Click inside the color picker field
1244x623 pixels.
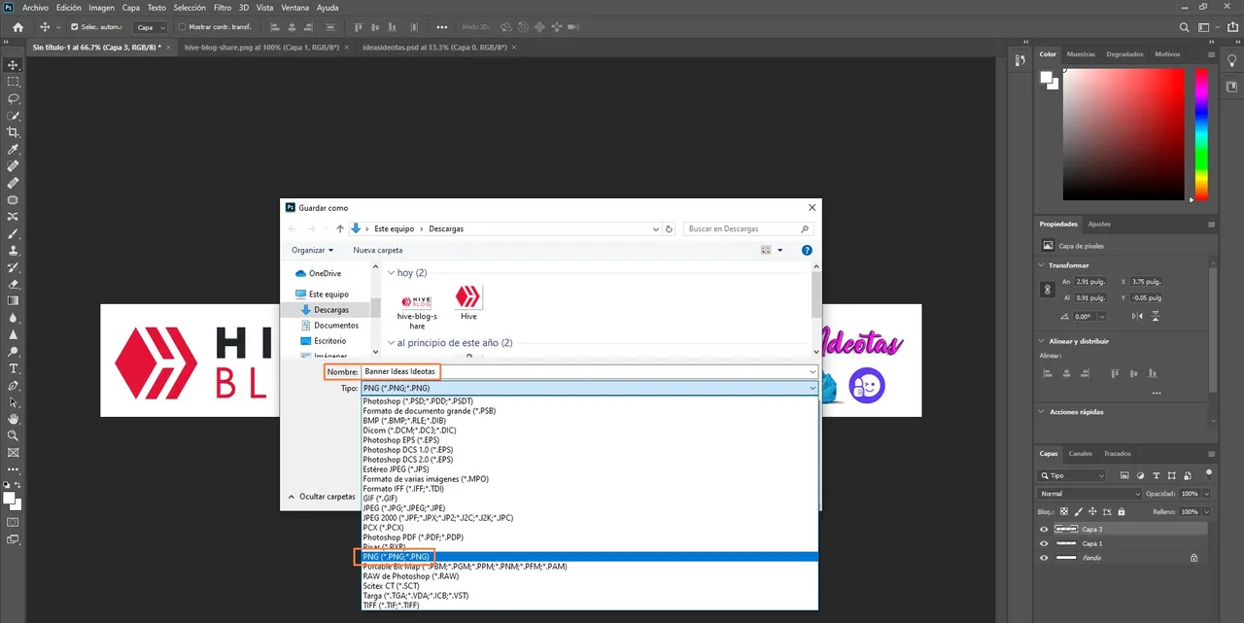[1123, 134]
